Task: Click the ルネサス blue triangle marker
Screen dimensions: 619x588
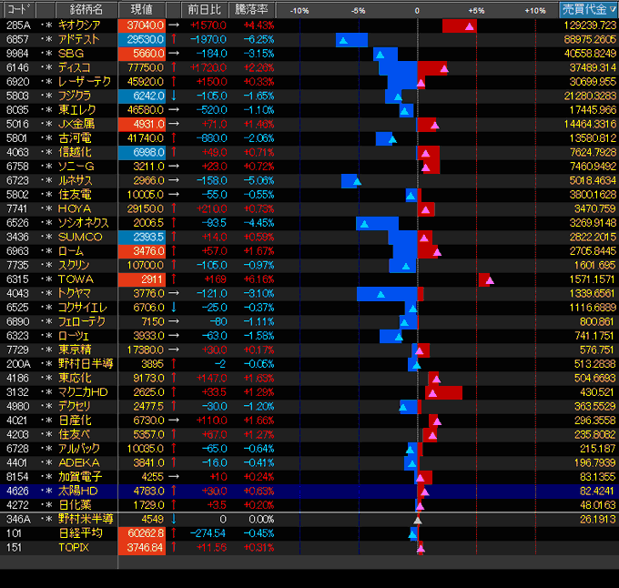Action: tap(357, 182)
